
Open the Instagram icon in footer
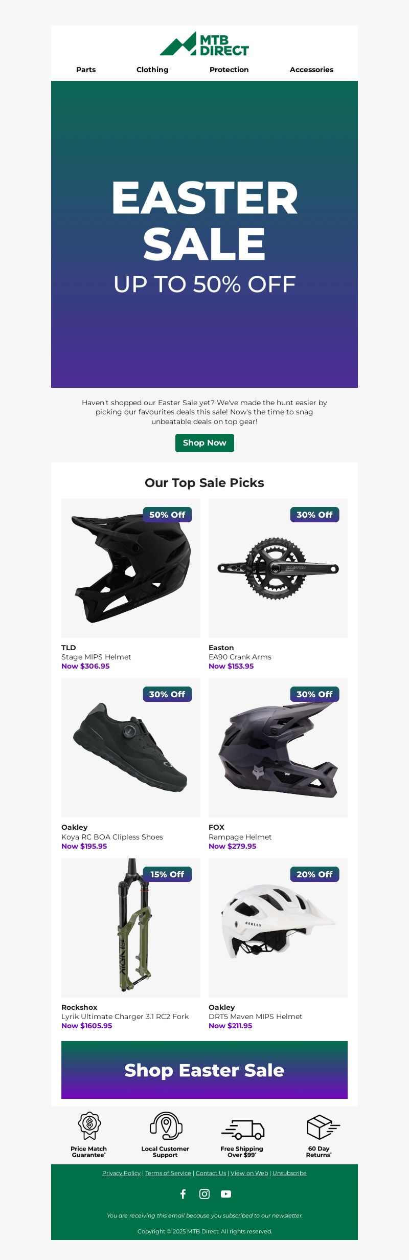click(204, 1193)
